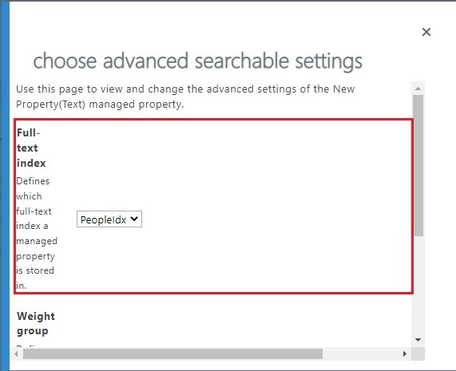Click the horizontal scrollbar thumb

point(172,354)
